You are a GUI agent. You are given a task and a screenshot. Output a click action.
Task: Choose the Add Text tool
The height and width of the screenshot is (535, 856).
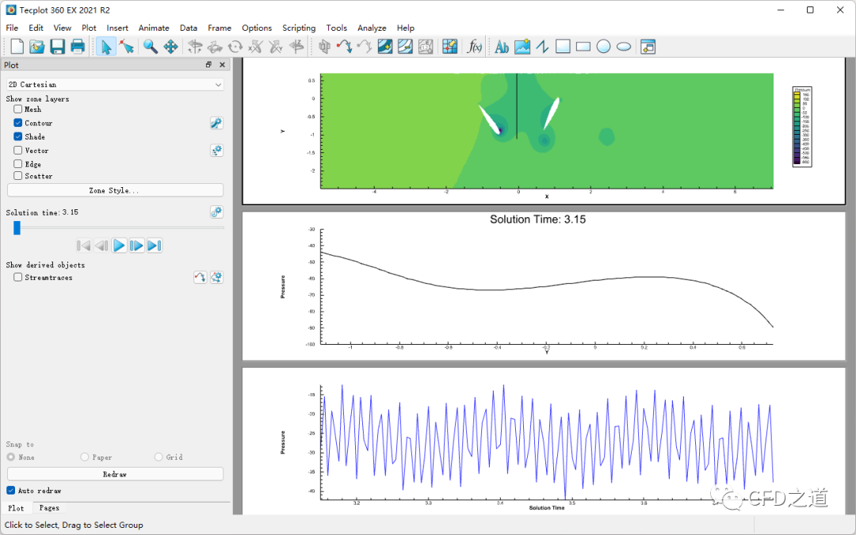tap(502, 47)
